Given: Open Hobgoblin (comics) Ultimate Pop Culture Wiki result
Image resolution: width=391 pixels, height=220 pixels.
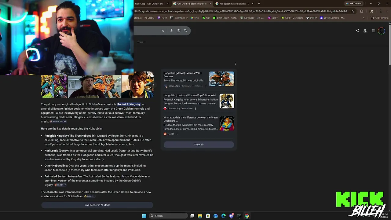Looking at the screenshot, I should (x=189, y=95).
